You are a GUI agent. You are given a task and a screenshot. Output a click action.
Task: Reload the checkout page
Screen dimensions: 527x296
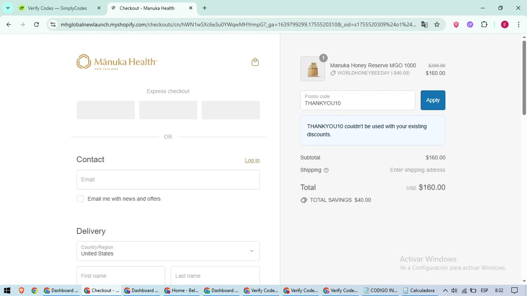click(36, 25)
